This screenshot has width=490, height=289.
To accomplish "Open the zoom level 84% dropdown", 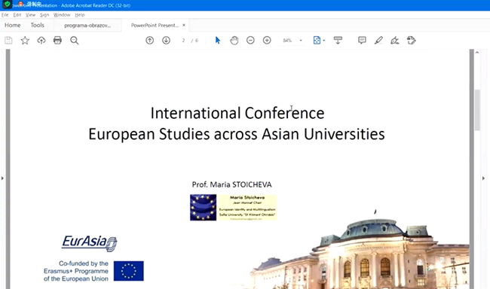I will [x=301, y=40].
